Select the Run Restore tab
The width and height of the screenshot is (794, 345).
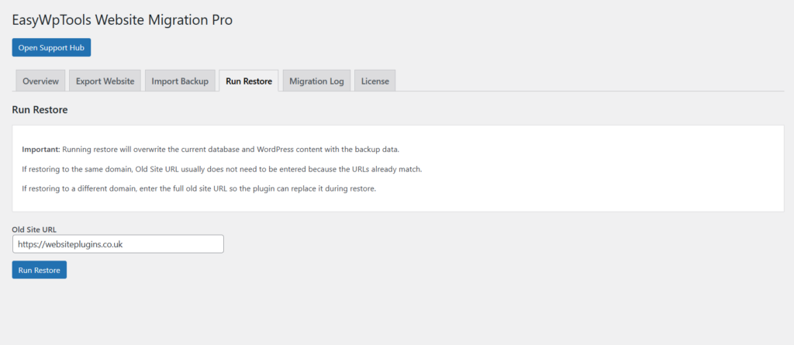pos(249,81)
